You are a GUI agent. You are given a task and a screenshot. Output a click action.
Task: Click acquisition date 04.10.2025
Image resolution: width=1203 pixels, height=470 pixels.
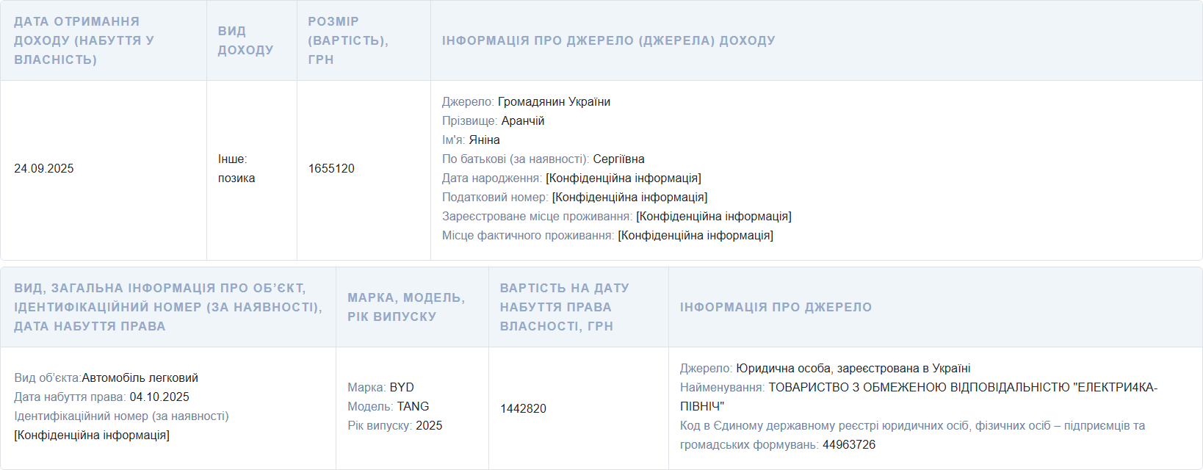click(159, 397)
